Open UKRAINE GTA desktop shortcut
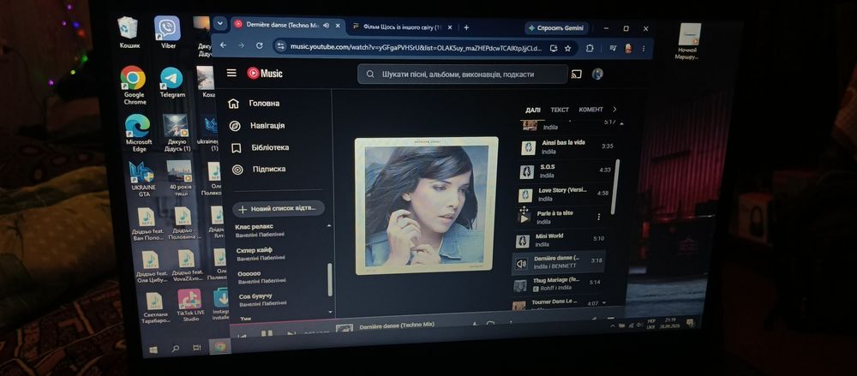Viewport: 857px width, 376px height. (x=142, y=179)
